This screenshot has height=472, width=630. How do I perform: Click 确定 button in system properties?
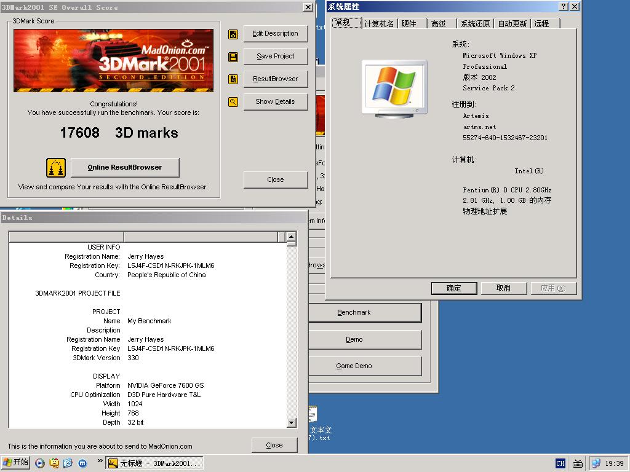pos(454,288)
